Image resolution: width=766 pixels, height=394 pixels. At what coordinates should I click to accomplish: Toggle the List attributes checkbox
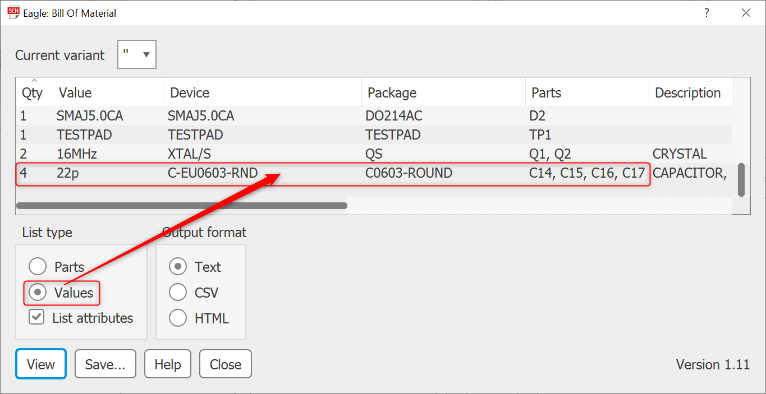tap(37, 318)
